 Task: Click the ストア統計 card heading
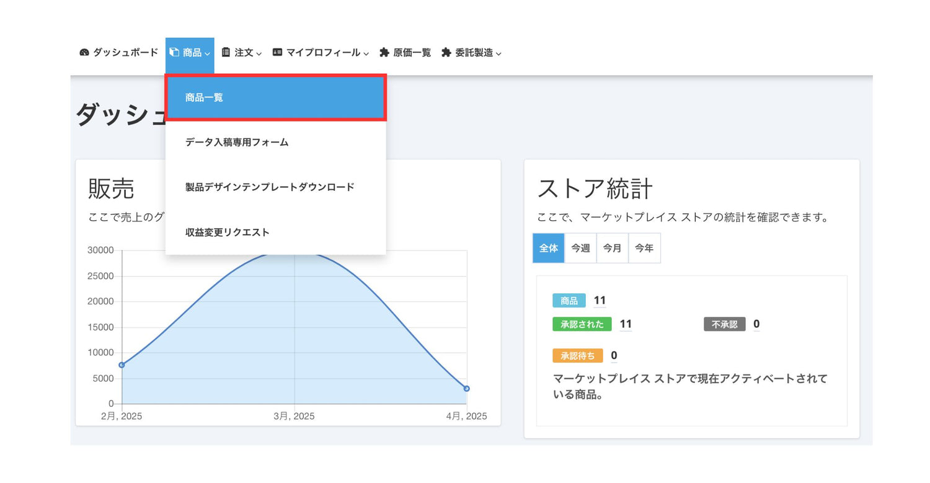click(x=595, y=189)
